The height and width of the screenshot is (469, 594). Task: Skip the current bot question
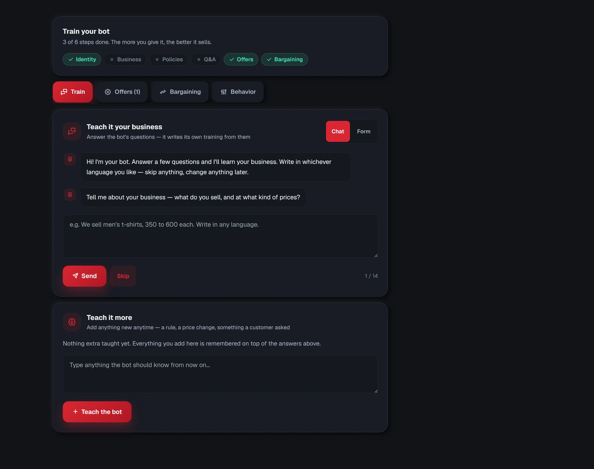pos(123,276)
